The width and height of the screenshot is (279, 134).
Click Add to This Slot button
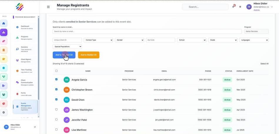tap(64, 55)
